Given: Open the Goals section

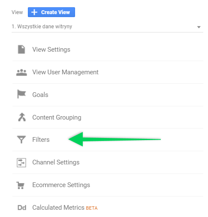Looking at the screenshot, I should tap(40, 95).
